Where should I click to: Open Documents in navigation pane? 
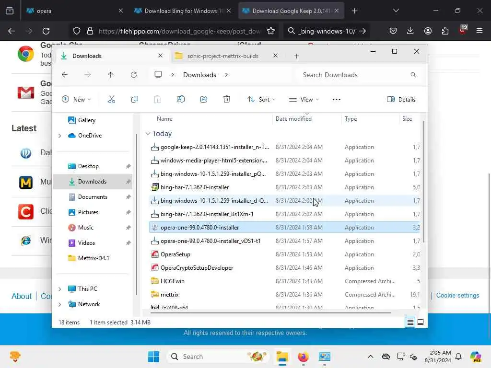point(93,197)
